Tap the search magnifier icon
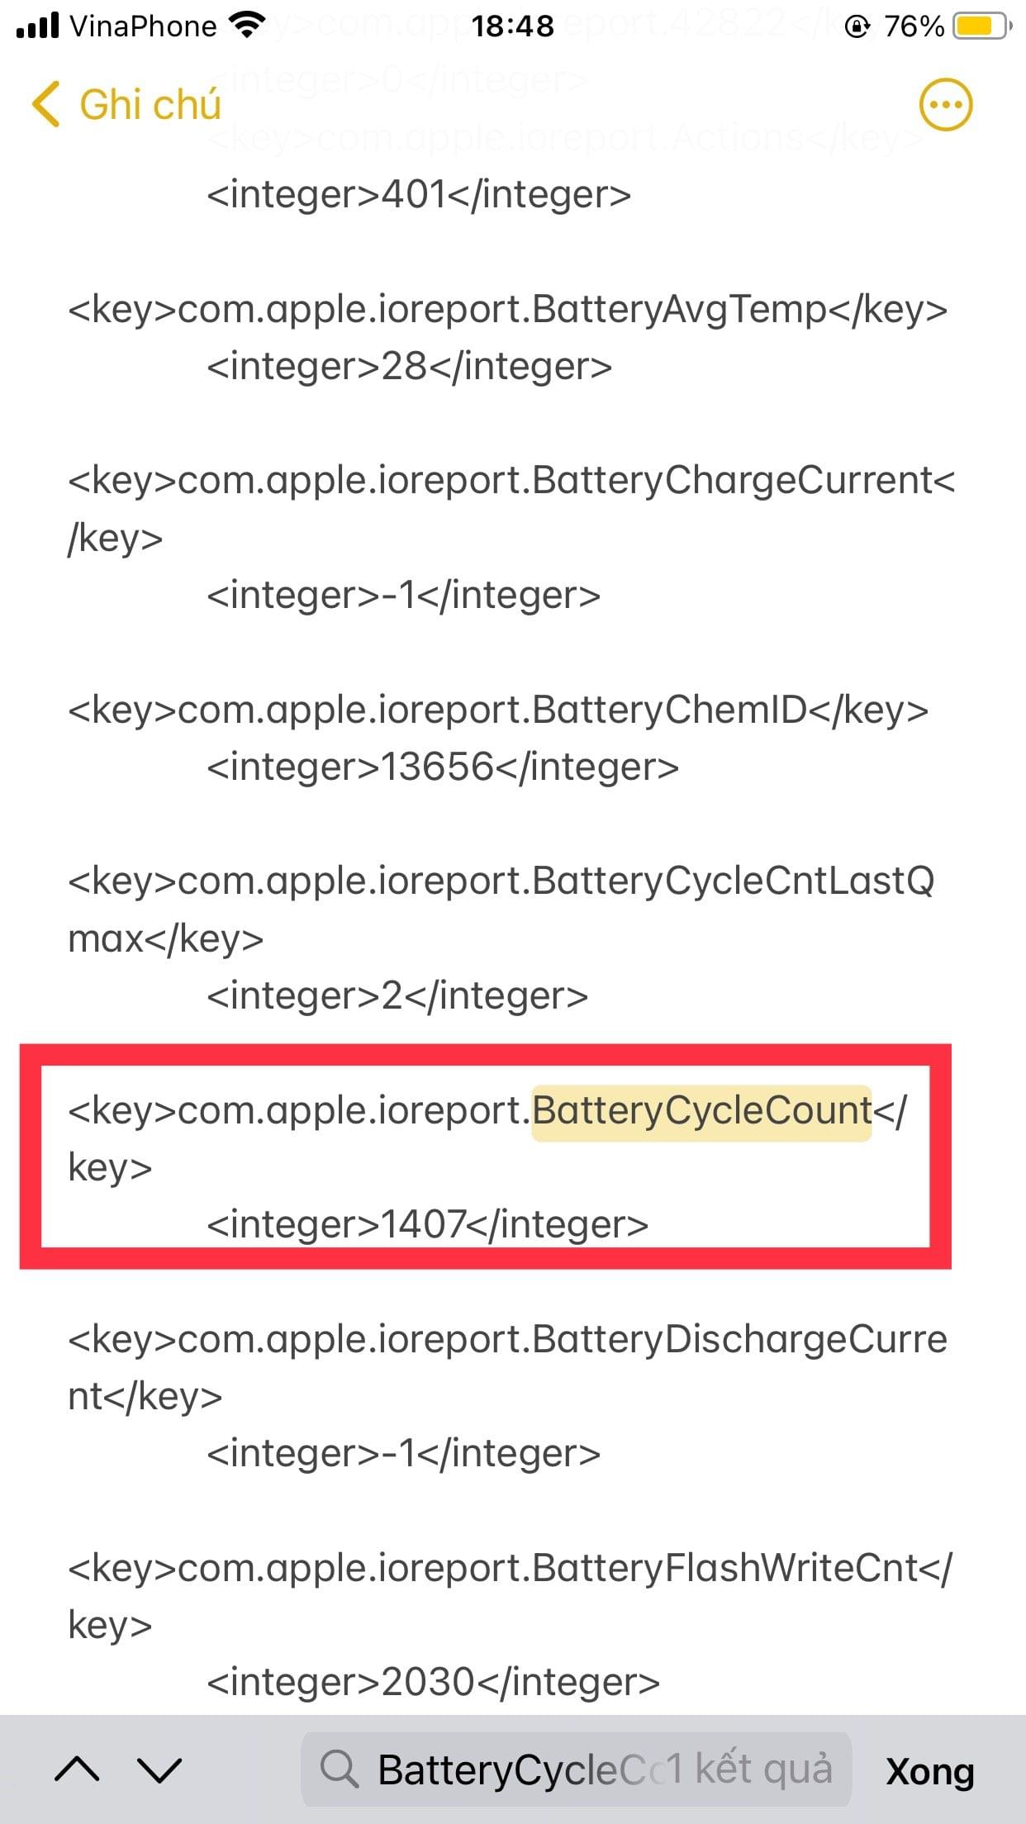 click(x=339, y=1769)
